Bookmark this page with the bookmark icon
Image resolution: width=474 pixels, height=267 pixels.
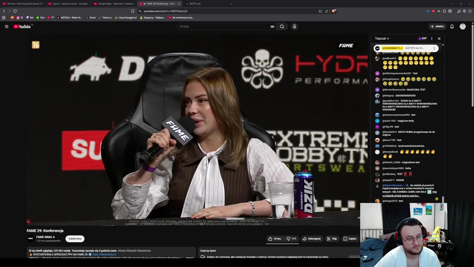[133, 11]
